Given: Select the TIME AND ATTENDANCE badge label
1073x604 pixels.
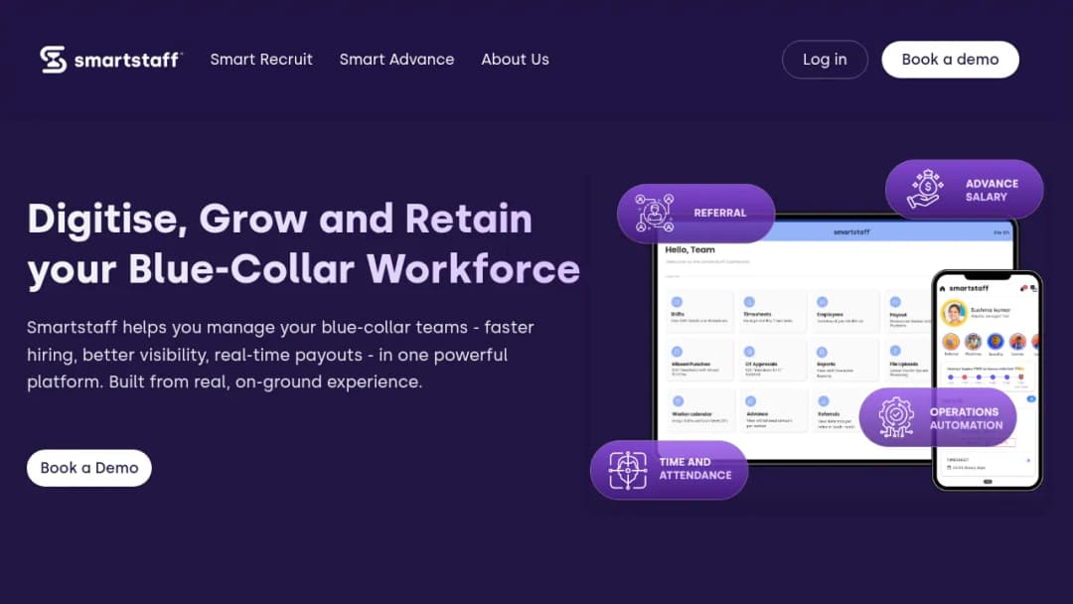Looking at the screenshot, I should tap(695, 469).
